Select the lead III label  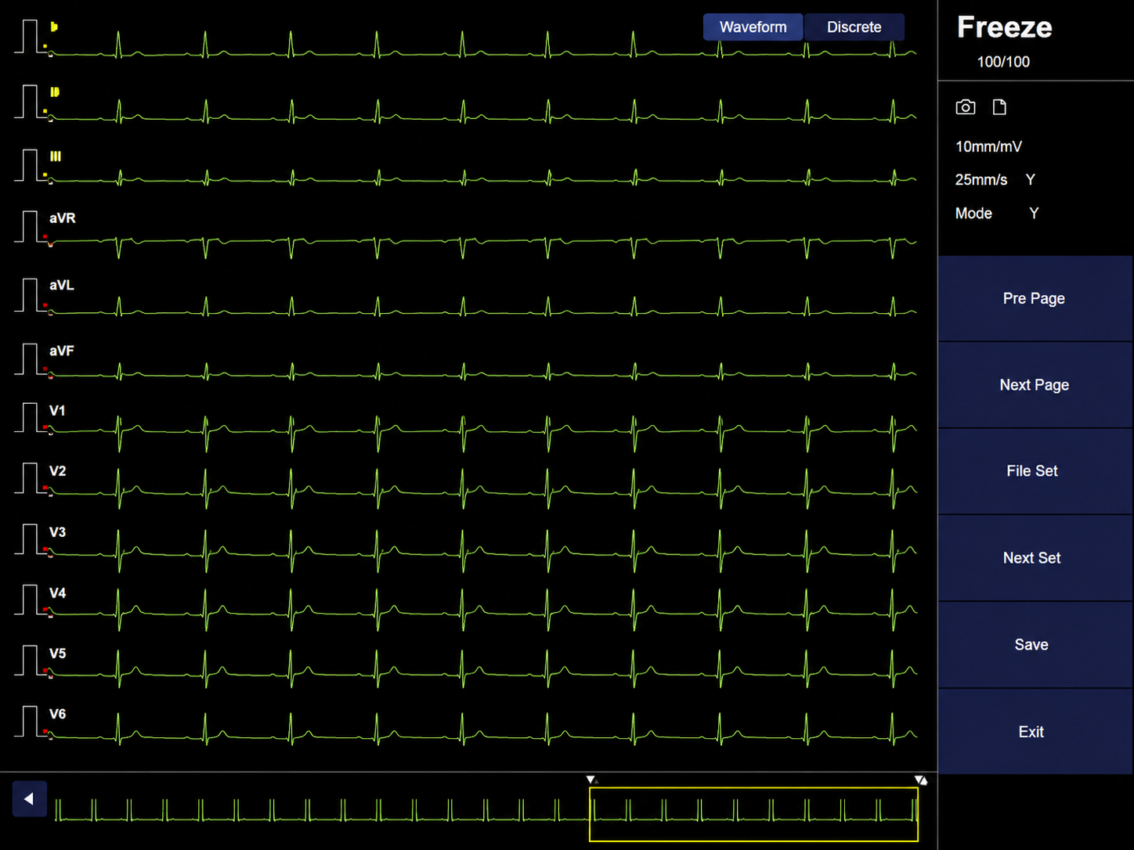pos(56,157)
